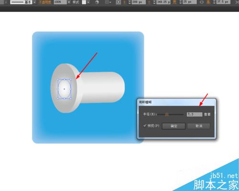239x191 pixels.
Task: Click the Transform reference point icon
Action: (118, 2)
